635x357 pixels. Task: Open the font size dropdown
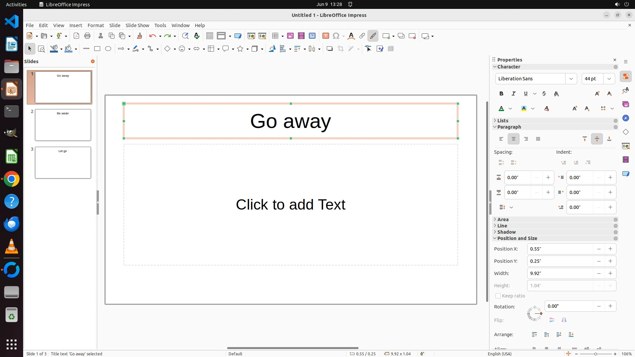(x=609, y=79)
